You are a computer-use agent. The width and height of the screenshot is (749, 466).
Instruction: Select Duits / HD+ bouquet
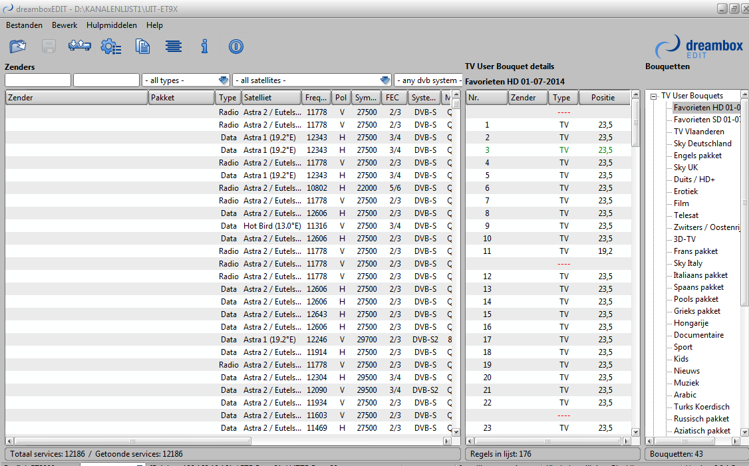(694, 179)
